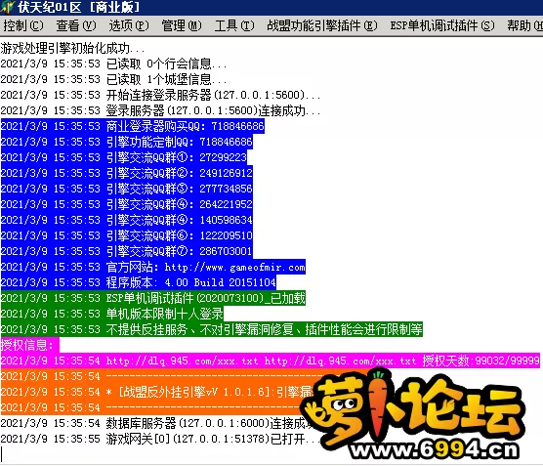The height and width of the screenshot is (466, 543).
Task: Click the 伏天纪01区 title bar text
Action: [79, 7]
